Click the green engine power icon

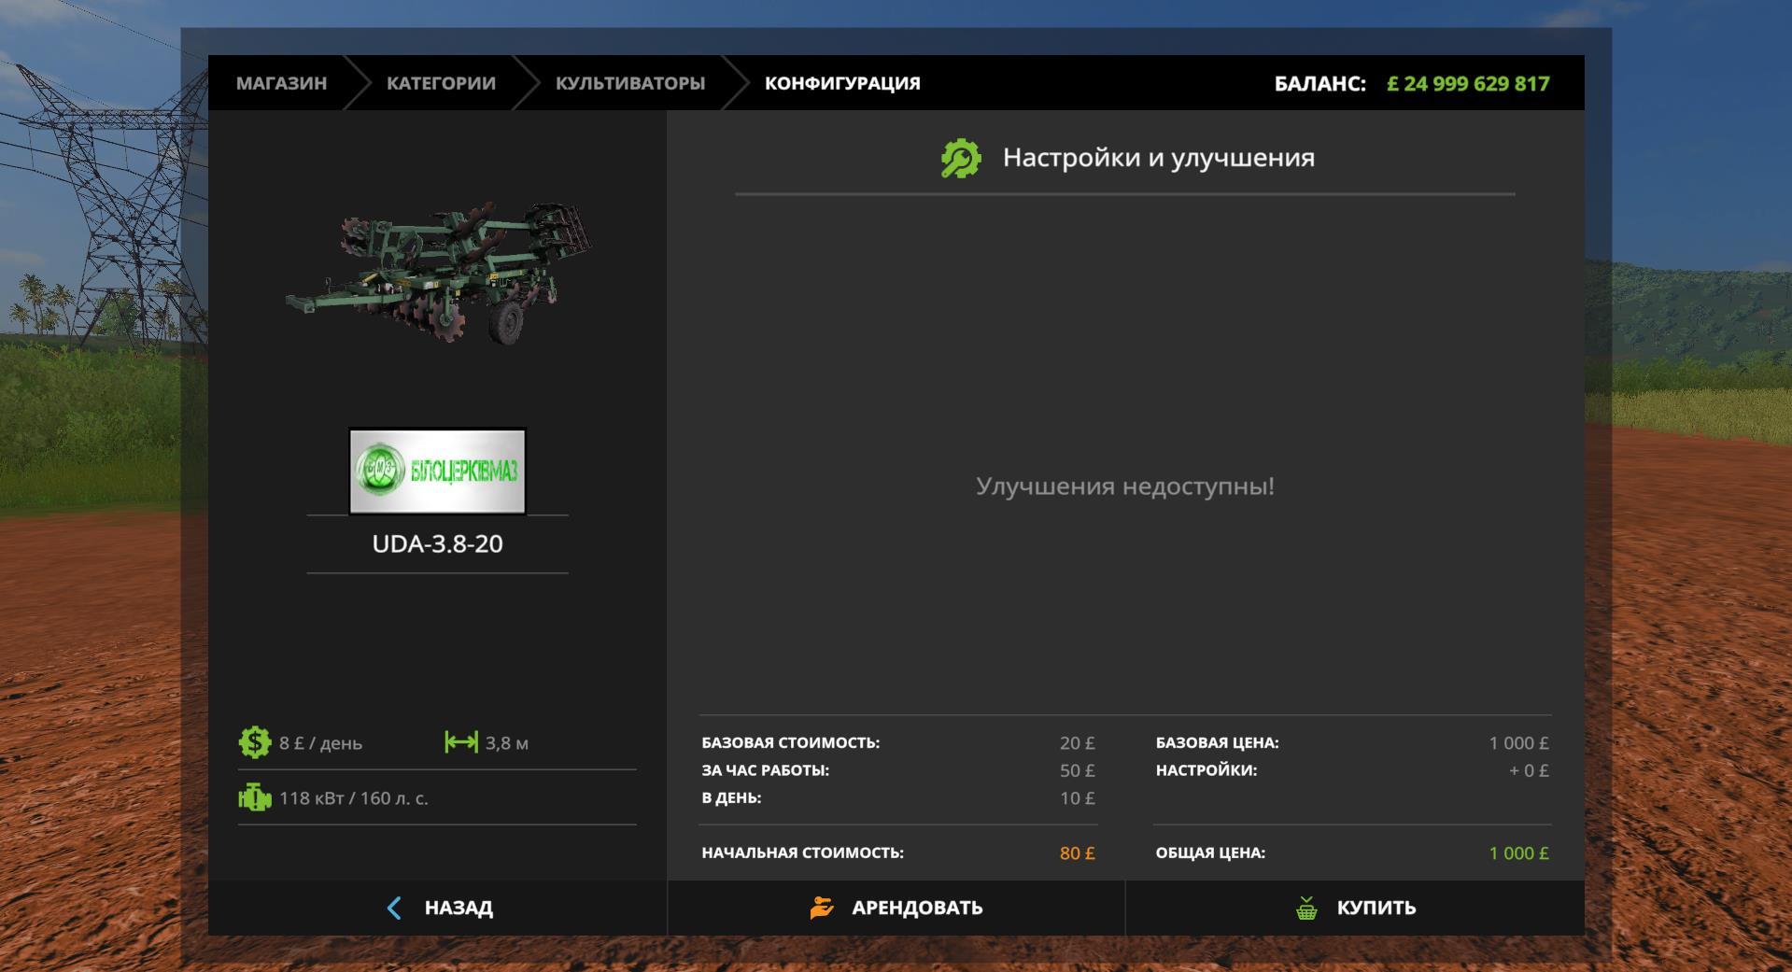(x=254, y=797)
